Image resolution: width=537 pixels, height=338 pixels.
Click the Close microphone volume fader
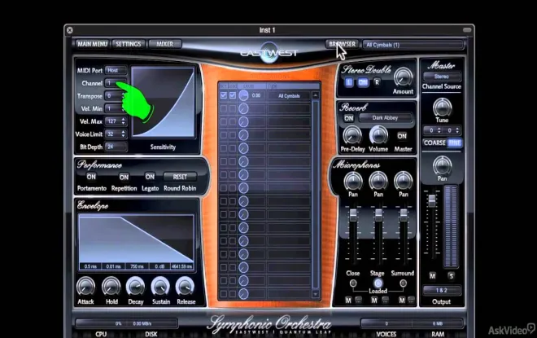click(353, 215)
